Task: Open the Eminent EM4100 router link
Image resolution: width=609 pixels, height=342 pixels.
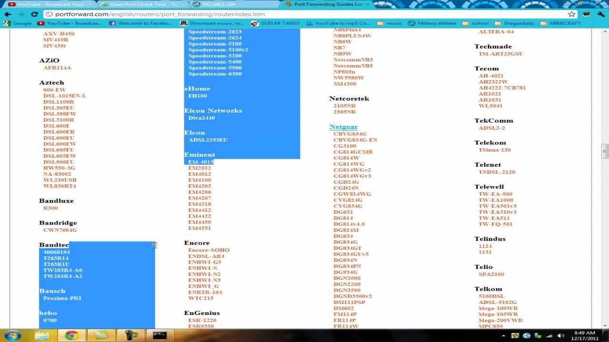Action: point(199,180)
